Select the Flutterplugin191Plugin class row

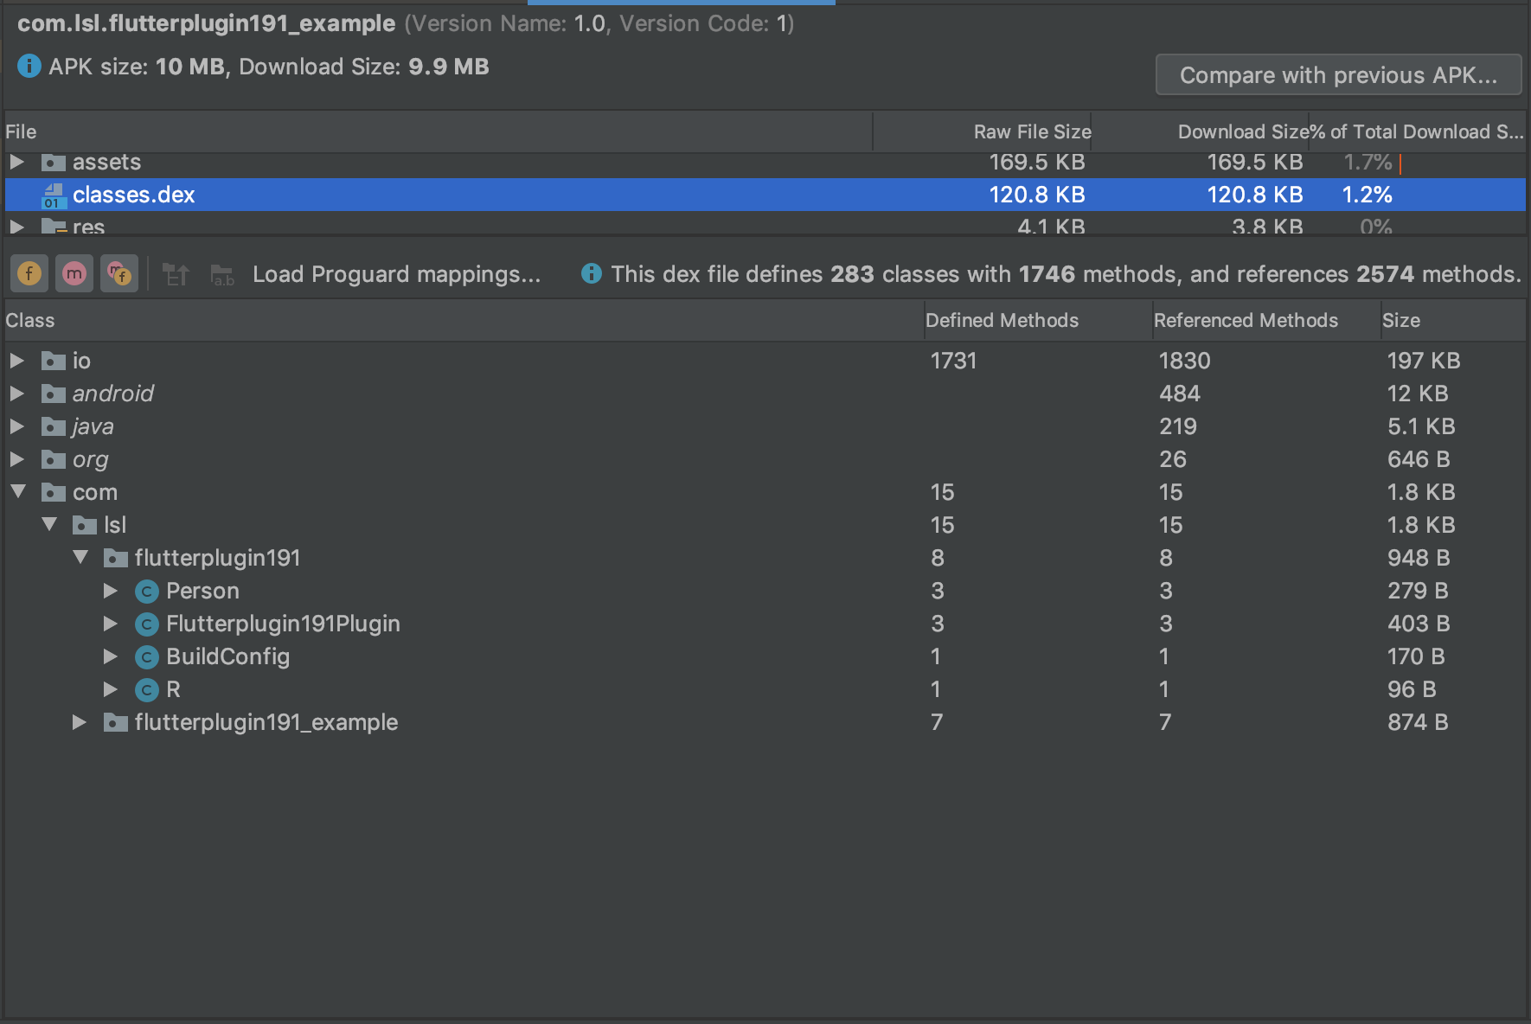tap(283, 624)
